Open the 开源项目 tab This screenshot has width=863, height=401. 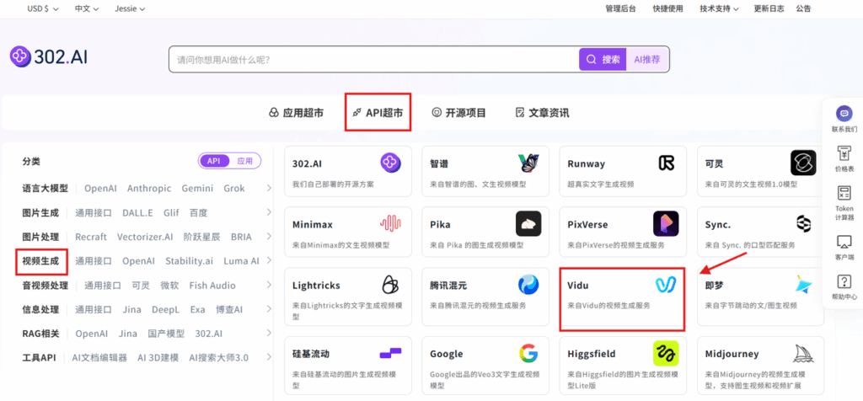pyautogui.click(x=458, y=112)
